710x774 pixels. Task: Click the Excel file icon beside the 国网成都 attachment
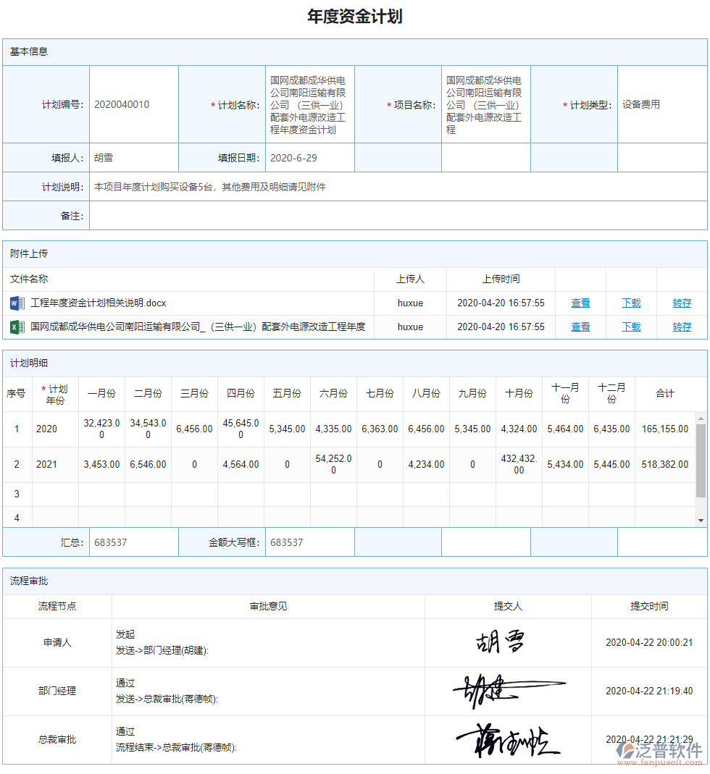[16, 327]
